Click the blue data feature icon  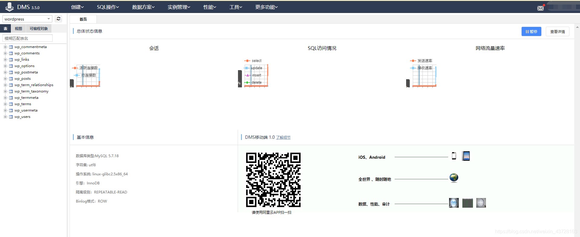point(454,203)
